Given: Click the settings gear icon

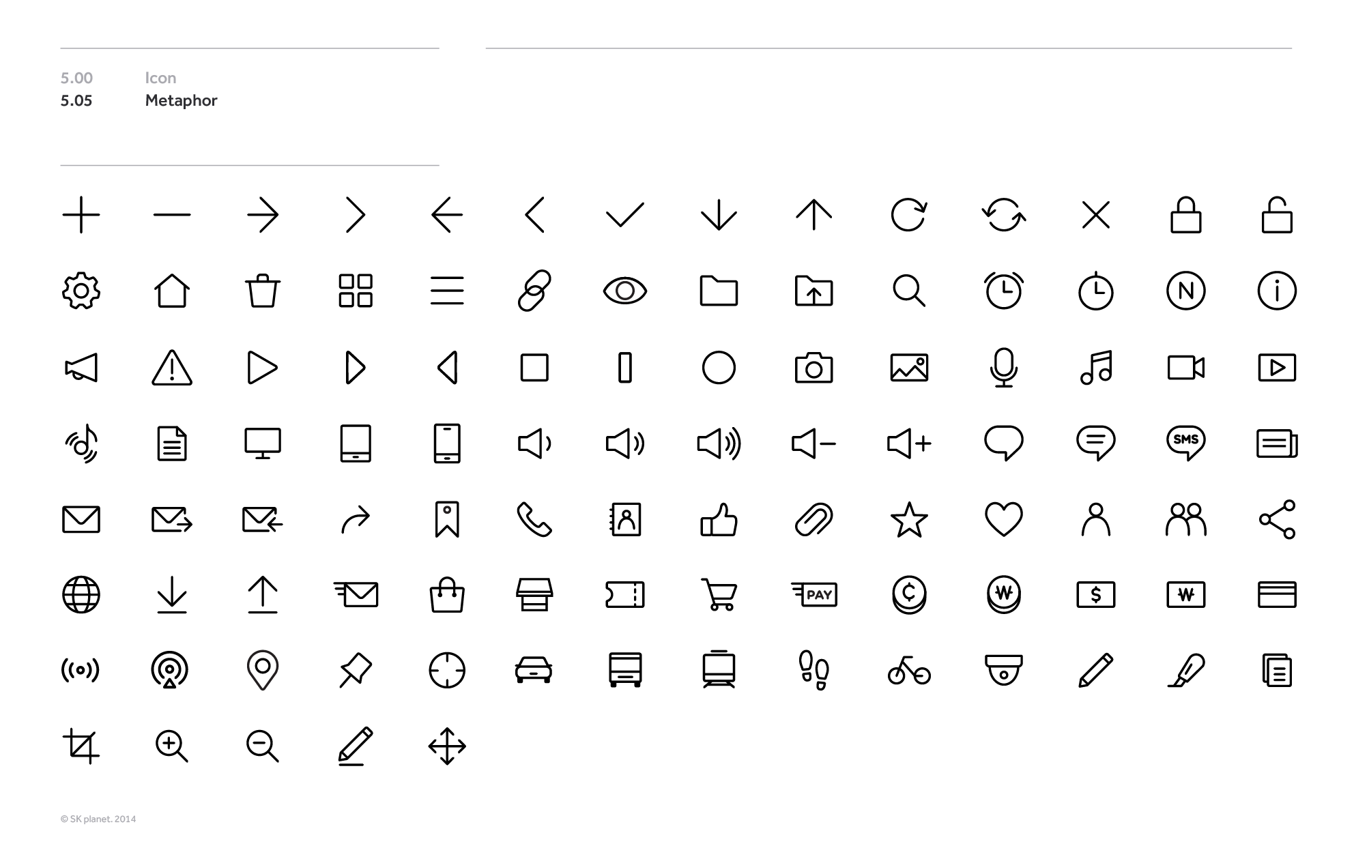Looking at the screenshot, I should (81, 291).
